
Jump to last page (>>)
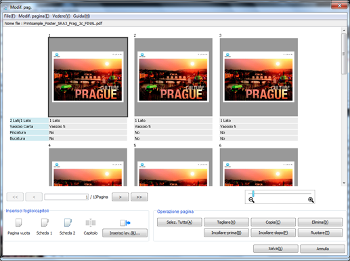pyautogui.click(x=139, y=197)
